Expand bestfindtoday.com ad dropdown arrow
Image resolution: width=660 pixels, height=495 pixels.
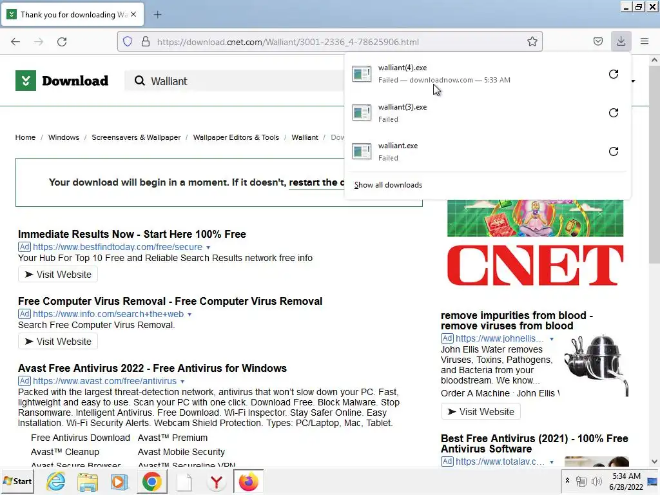click(208, 247)
